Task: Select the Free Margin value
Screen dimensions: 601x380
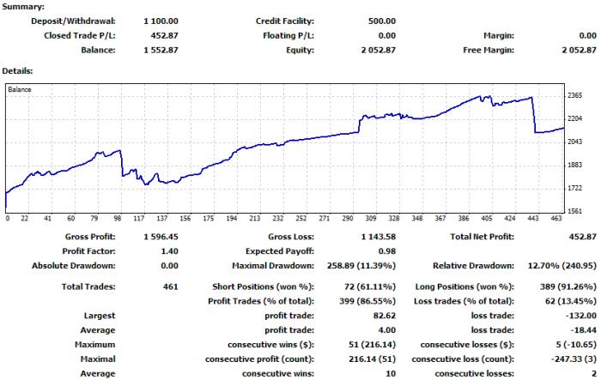Action: coord(580,51)
